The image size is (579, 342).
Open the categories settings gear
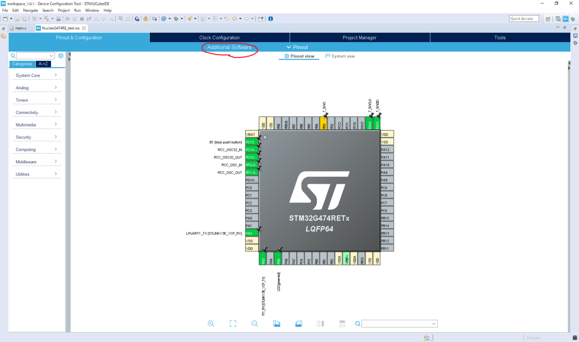[x=61, y=56]
